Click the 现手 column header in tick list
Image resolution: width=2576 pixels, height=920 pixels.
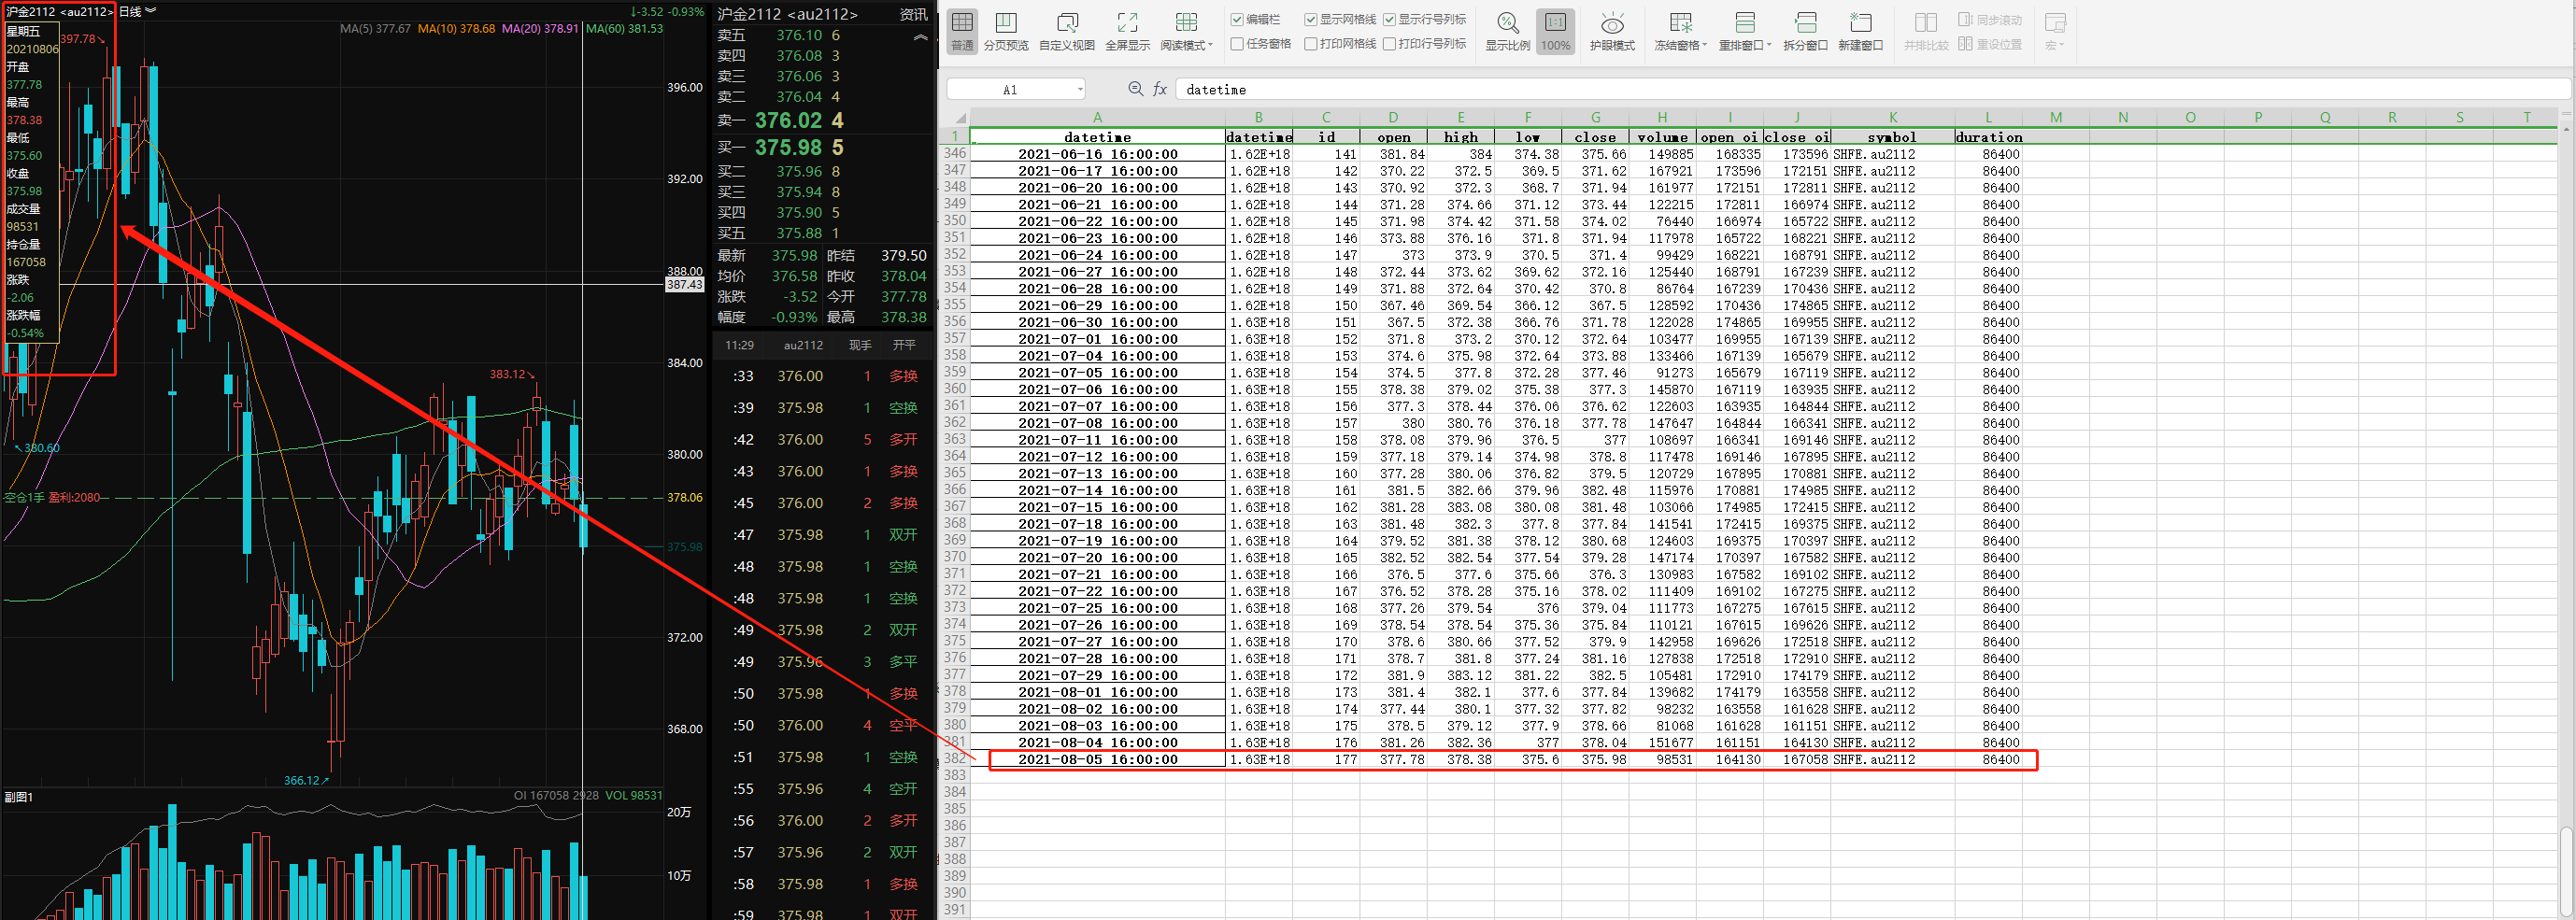click(860, 345)
